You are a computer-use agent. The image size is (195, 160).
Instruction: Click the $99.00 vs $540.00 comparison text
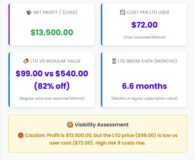tap(52, 74)
